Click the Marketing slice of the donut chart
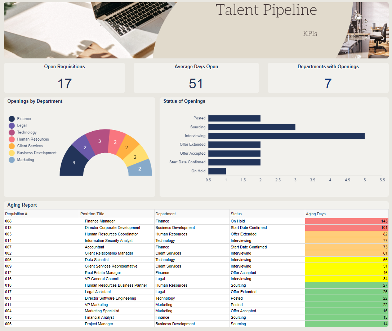Screen dimensions: 392x331 point(140,168)
